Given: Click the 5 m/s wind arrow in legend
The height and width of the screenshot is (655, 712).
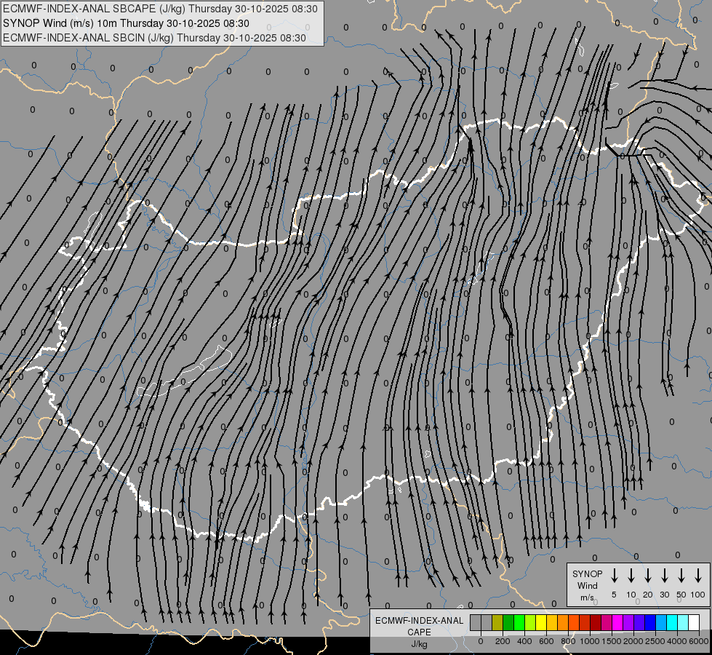Looking at the screenshot, I should tap(614, 576).
